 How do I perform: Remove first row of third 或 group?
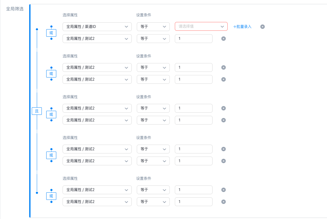tap(223, 108)
